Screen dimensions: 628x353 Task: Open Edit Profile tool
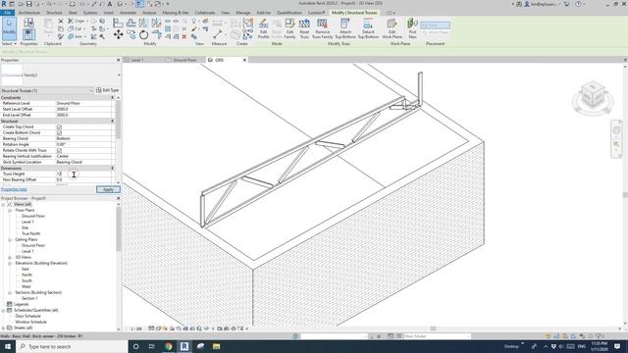(x=263, y=28)
